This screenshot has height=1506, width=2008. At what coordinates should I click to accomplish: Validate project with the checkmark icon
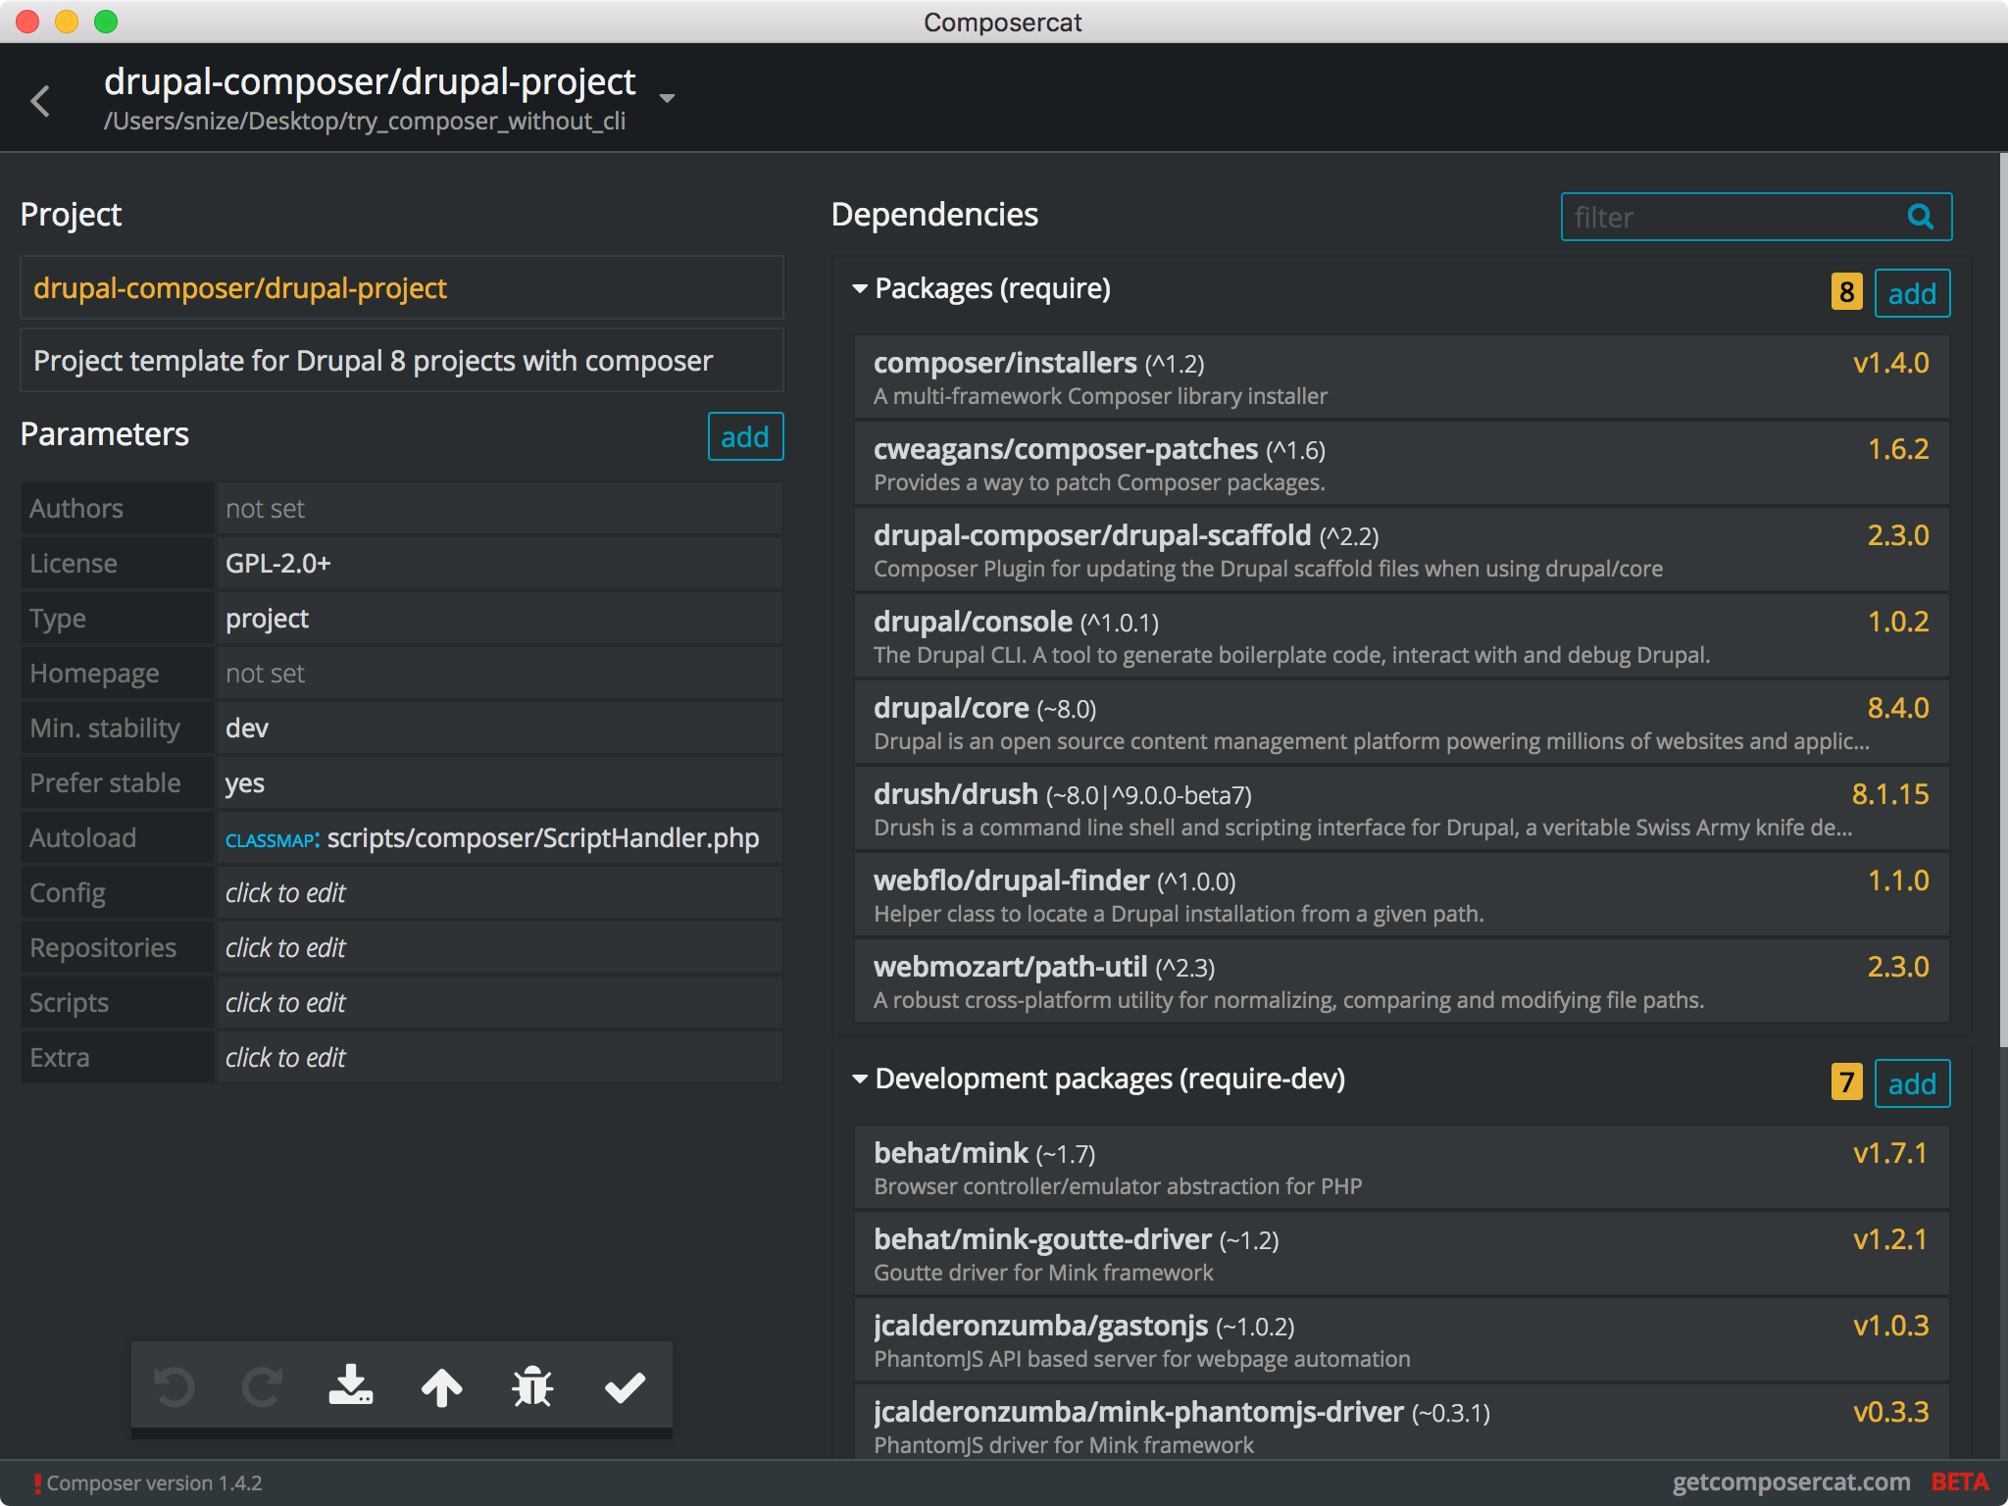(625, 1386)
